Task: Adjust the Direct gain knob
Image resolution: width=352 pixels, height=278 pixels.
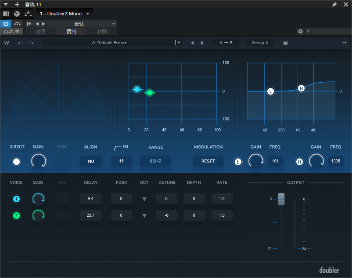Action: click(x=39, y=161)
